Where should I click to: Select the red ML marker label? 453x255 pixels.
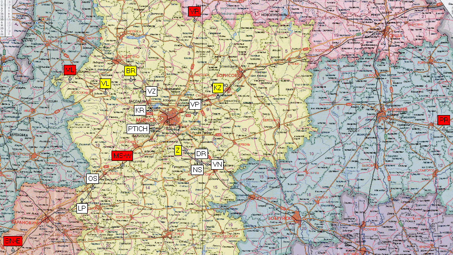tap(70, 70)
